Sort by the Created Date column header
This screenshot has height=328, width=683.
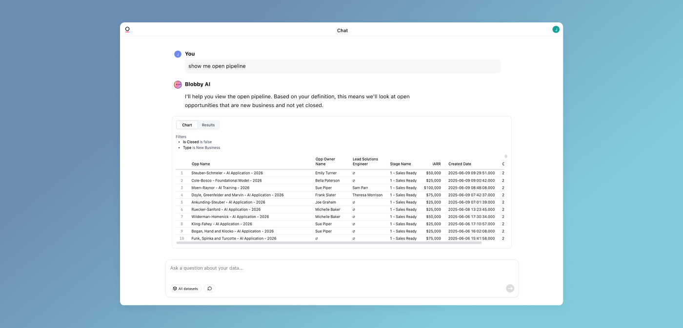click(460, 164)
